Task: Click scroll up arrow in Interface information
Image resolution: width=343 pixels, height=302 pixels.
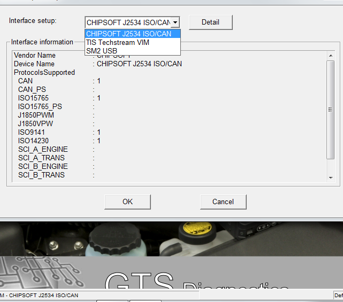Action: 331,55
